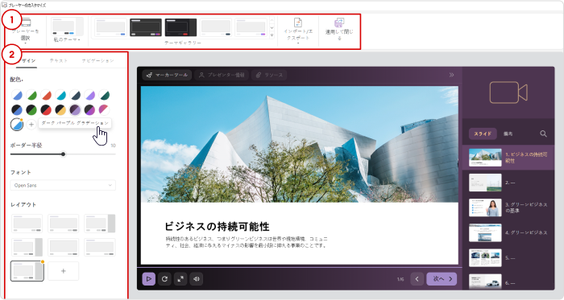Click the presenter video camera icon

508,92
